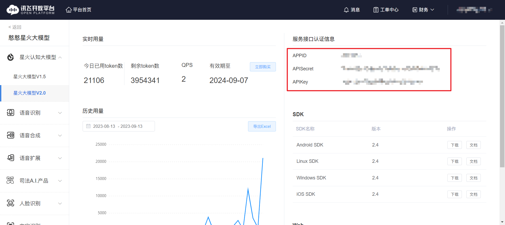Open the 财务 dropdown menu
505x225 pixels.
[x=423, y=10]
